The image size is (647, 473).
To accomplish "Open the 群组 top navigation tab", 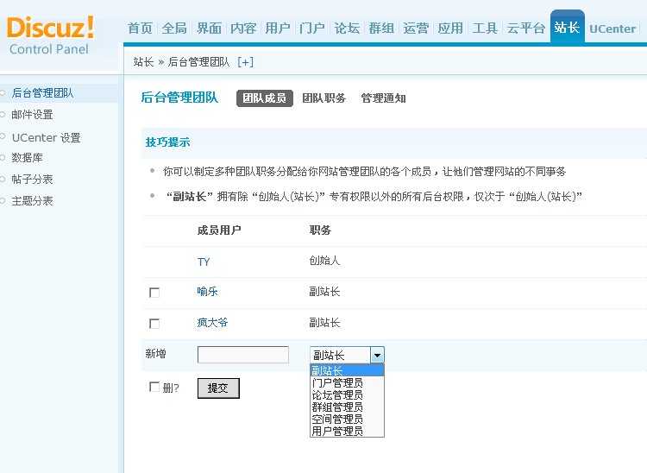I will (381, 28).
